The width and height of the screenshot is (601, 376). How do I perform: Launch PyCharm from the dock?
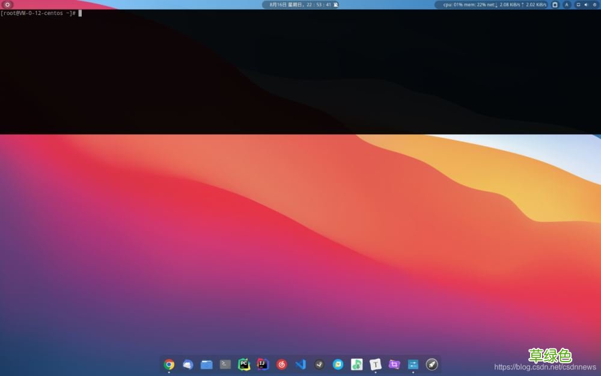tap(244, 364)
